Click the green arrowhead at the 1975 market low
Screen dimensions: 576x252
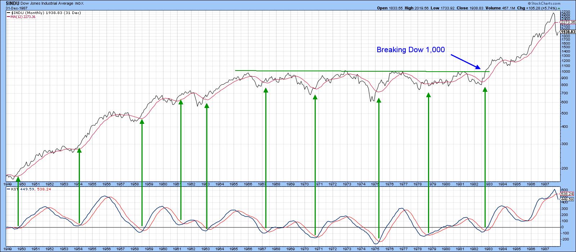click(x=379, y=100)
